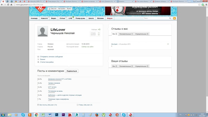The height and width of the screenshot is (117, 208).
Task: Open the Статьи menu item
Action: pyautogui.click(x=62, y=18)
